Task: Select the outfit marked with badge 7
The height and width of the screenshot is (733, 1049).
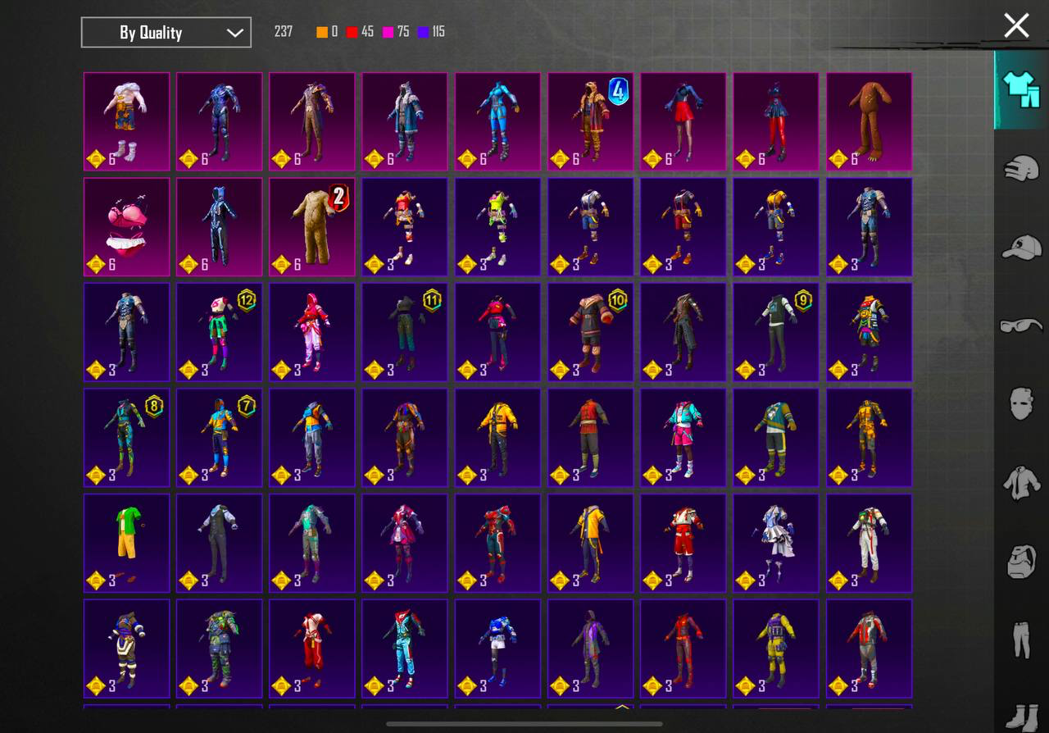Action: click(x=220, y=437)
